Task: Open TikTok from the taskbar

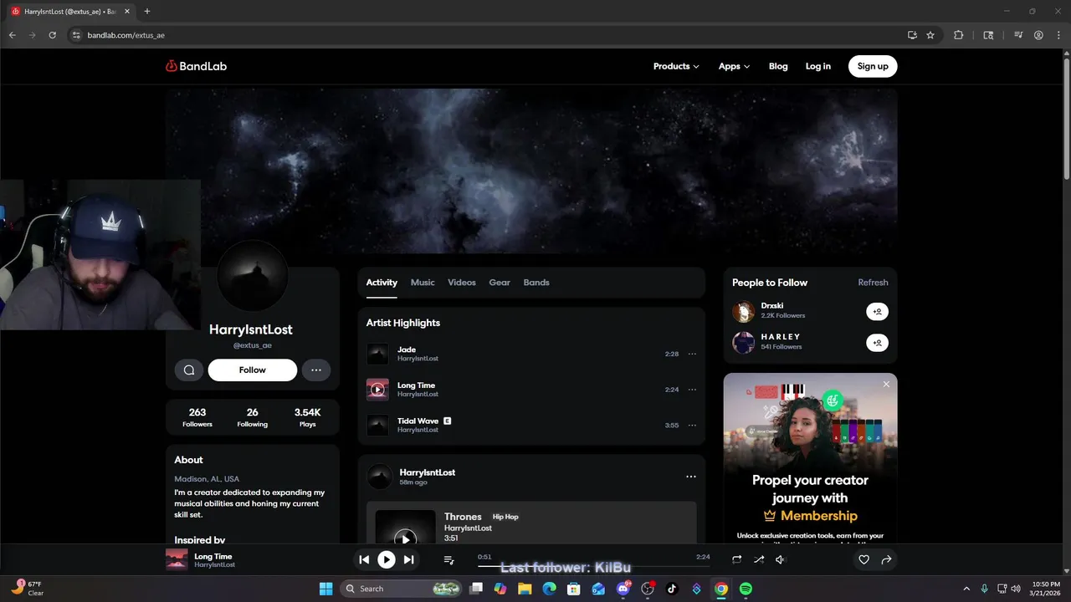Action: (x=671, y=589)
